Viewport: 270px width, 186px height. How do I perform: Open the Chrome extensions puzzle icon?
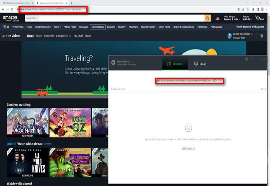click(x=253, y=9)
